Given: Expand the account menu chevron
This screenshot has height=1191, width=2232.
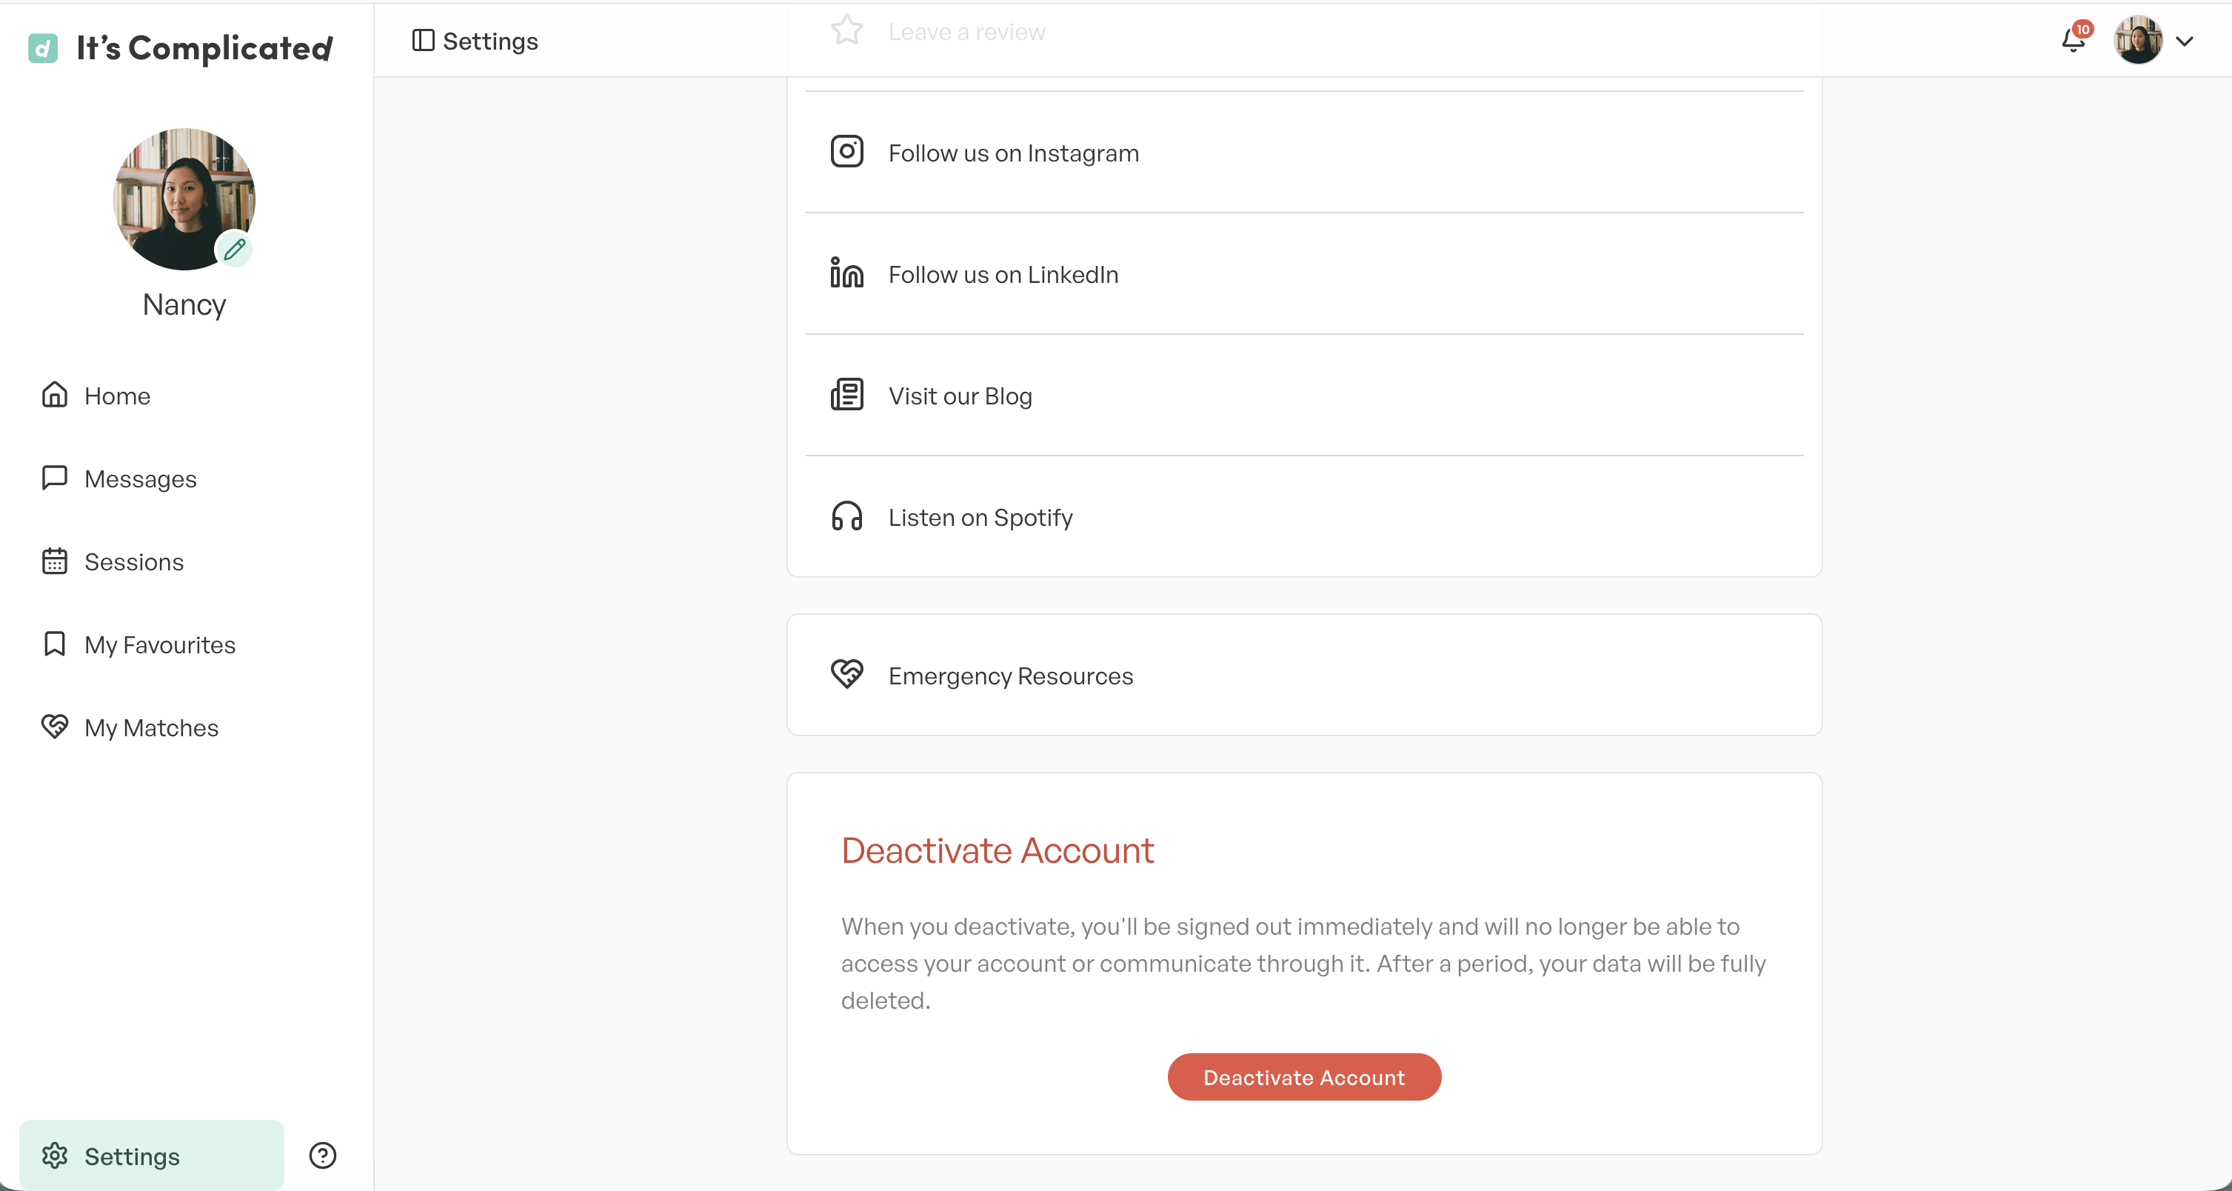Looking at the screenshot, I should 2185,41.
